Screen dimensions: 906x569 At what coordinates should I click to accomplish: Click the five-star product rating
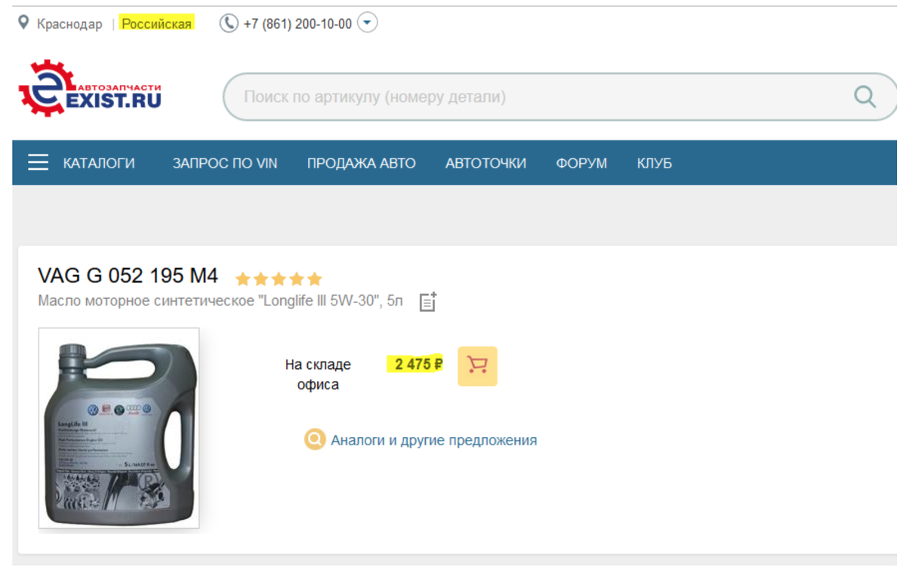[x=279, y=279]
